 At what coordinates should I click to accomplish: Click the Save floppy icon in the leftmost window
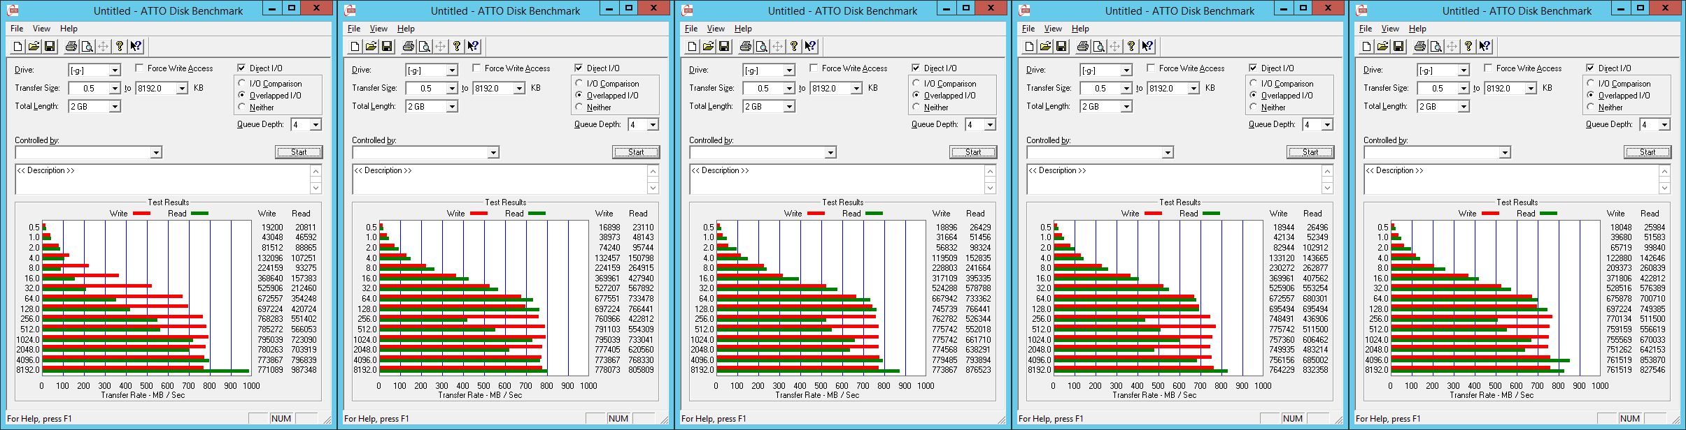[50, 47]
